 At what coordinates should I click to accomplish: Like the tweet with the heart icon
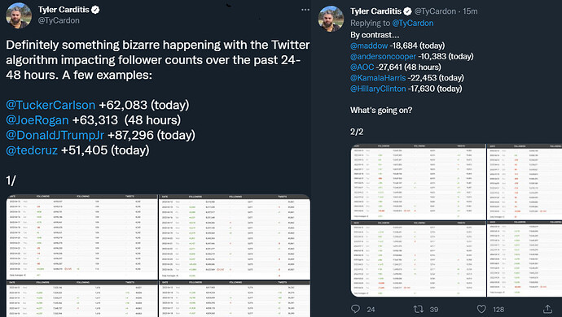[x=481, y=309]
